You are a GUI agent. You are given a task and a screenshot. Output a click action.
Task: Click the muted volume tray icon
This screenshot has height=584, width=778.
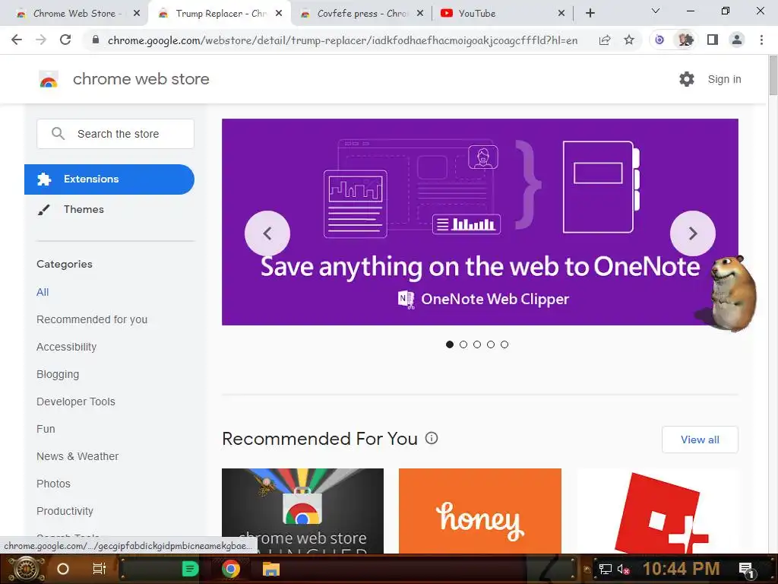coord(623,570)
